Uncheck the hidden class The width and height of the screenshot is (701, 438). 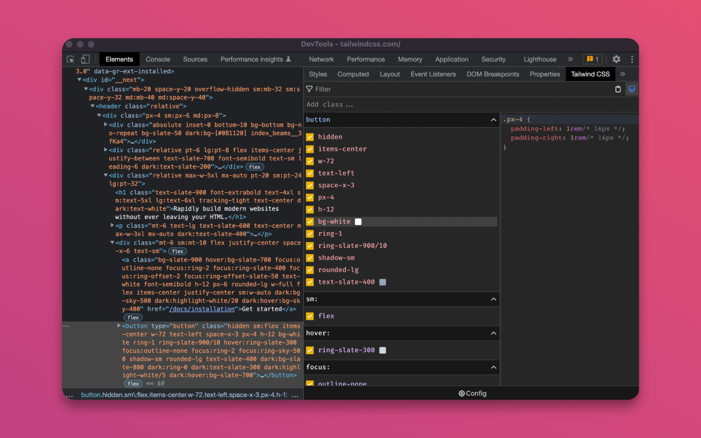tap(310, 137)
